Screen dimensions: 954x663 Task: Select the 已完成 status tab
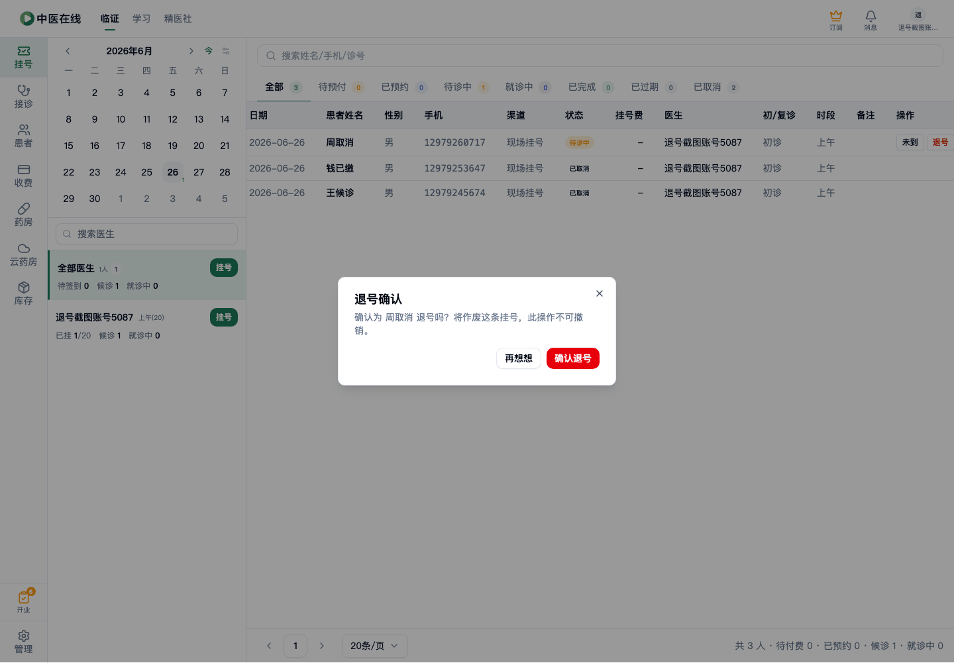point(591,87)
